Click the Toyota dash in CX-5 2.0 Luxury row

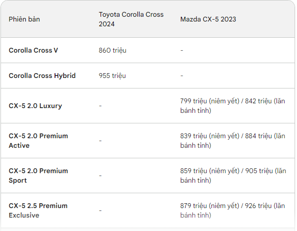point(100,106)
